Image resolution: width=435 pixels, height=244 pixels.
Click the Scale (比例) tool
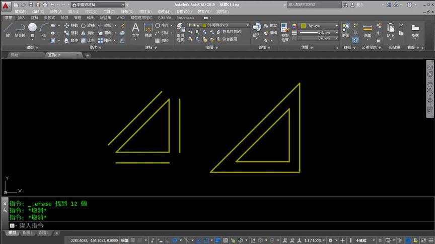pyautogui.click(x=88, y=40)
